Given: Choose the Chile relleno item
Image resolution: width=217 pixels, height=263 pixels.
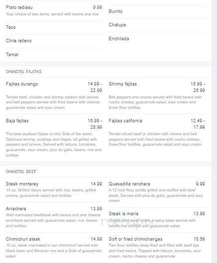Looking at the screenshot, I should (x=18, y=41).
